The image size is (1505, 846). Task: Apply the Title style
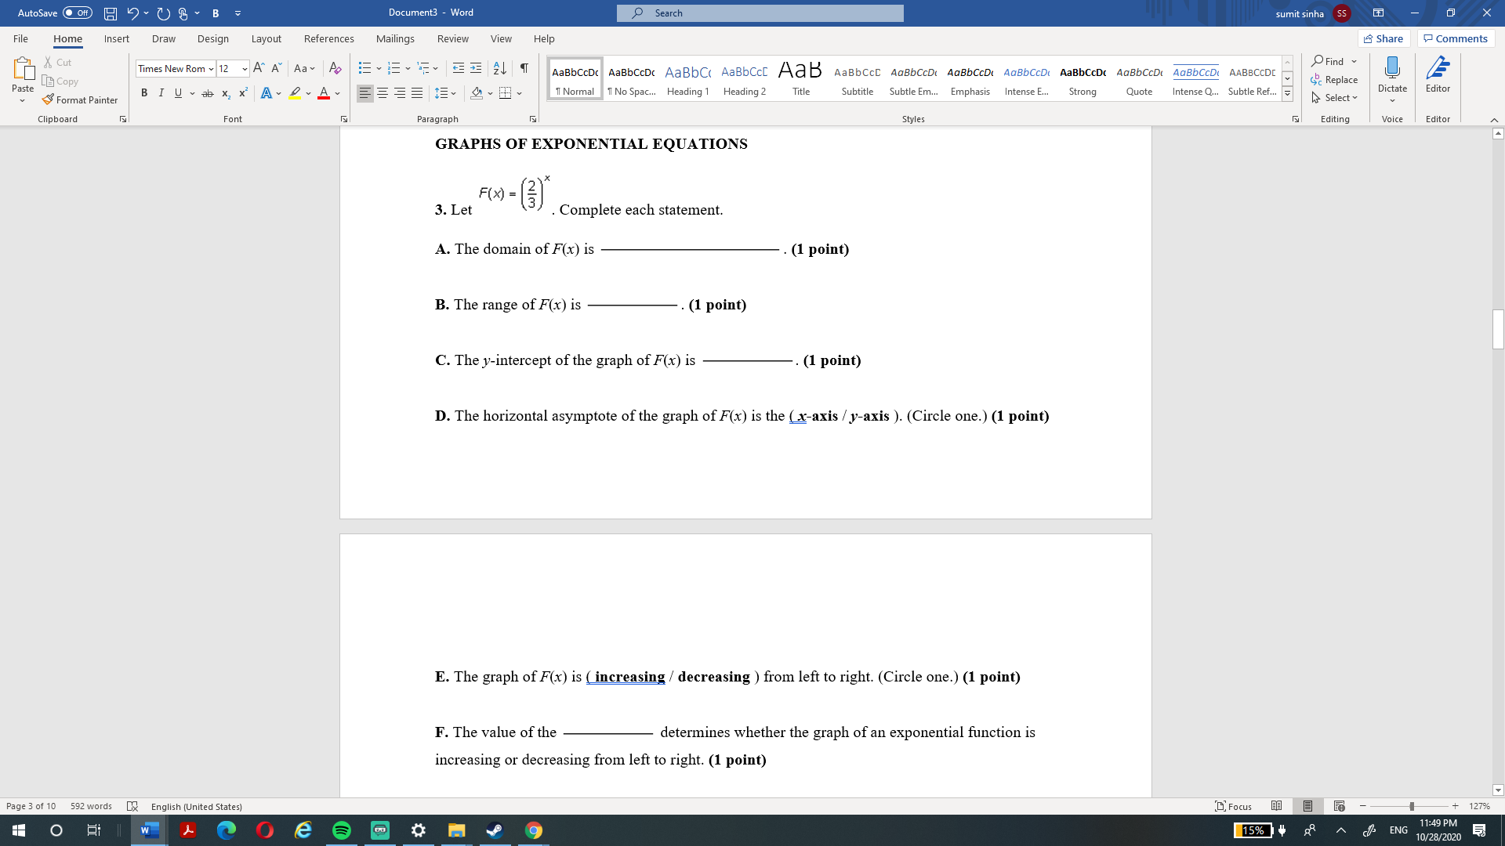tap(800, 79)
